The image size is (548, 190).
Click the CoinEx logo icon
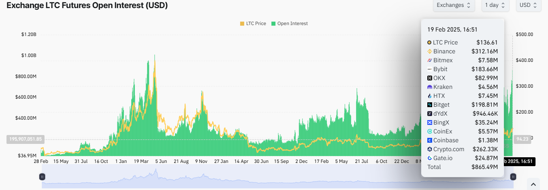pos(429,131)
